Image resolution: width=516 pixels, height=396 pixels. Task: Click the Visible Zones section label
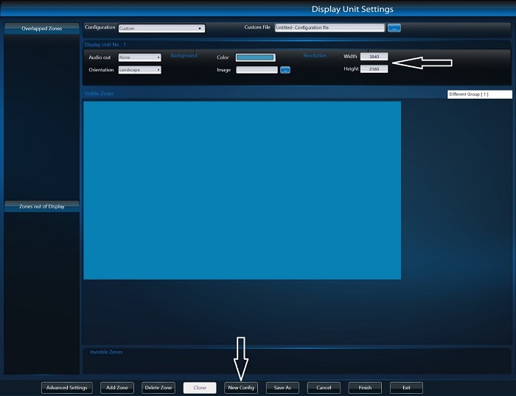coord(99,93)
